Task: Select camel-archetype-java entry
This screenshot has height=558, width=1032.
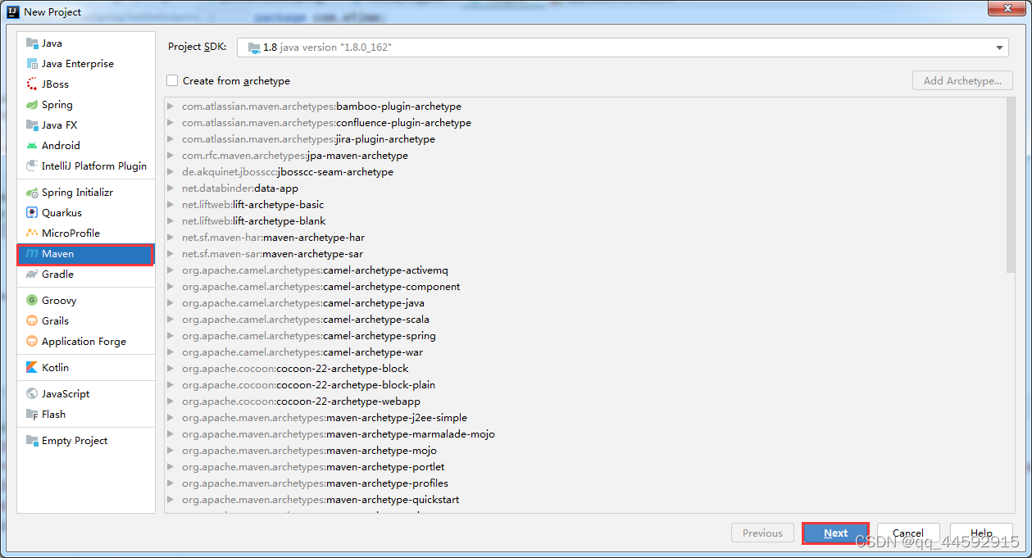Action: [x=303, y=303]
